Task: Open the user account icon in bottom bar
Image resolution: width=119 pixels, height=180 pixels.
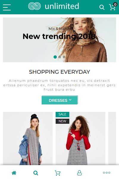Action: 79,173
